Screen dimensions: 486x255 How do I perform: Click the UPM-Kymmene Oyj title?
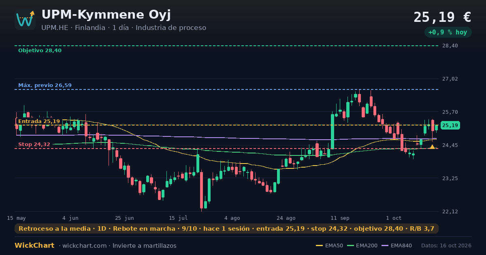pyautogui.click(x=106, y=15)
